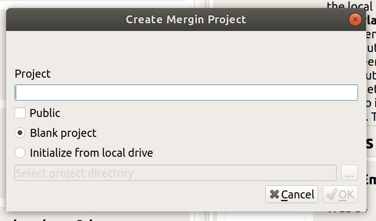This screenshot has height=221, width=376.
Task: Click the X icon on the Cancel button
Action: point(275,194)
